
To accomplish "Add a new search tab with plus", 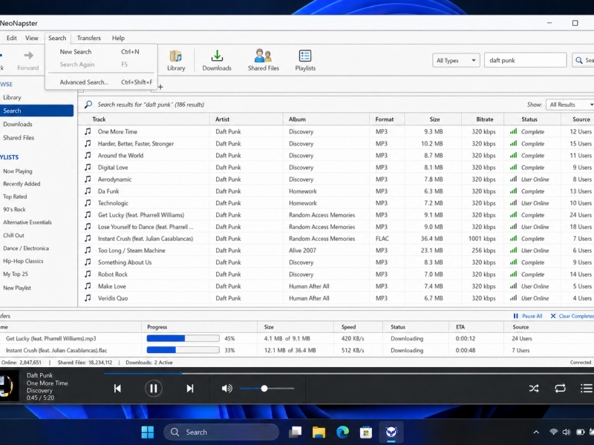I will point(160,87).
